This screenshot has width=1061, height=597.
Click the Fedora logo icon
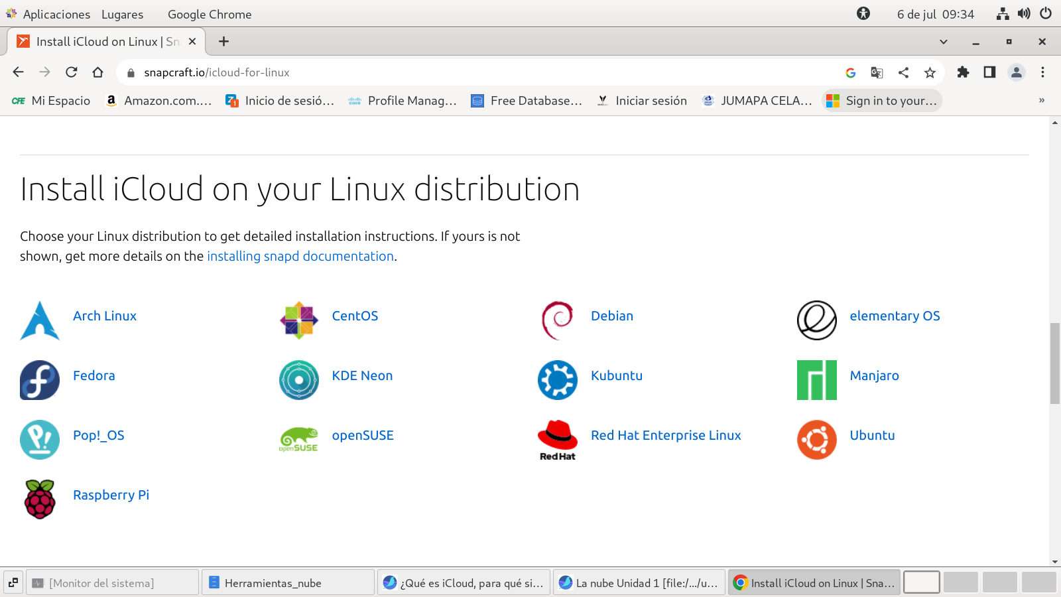[x=40, y=380]
